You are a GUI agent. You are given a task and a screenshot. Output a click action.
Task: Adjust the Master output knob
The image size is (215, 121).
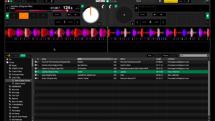160,1
